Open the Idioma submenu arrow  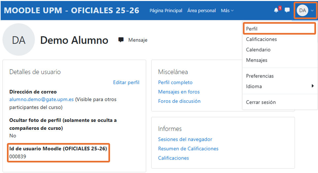(312, 86)
